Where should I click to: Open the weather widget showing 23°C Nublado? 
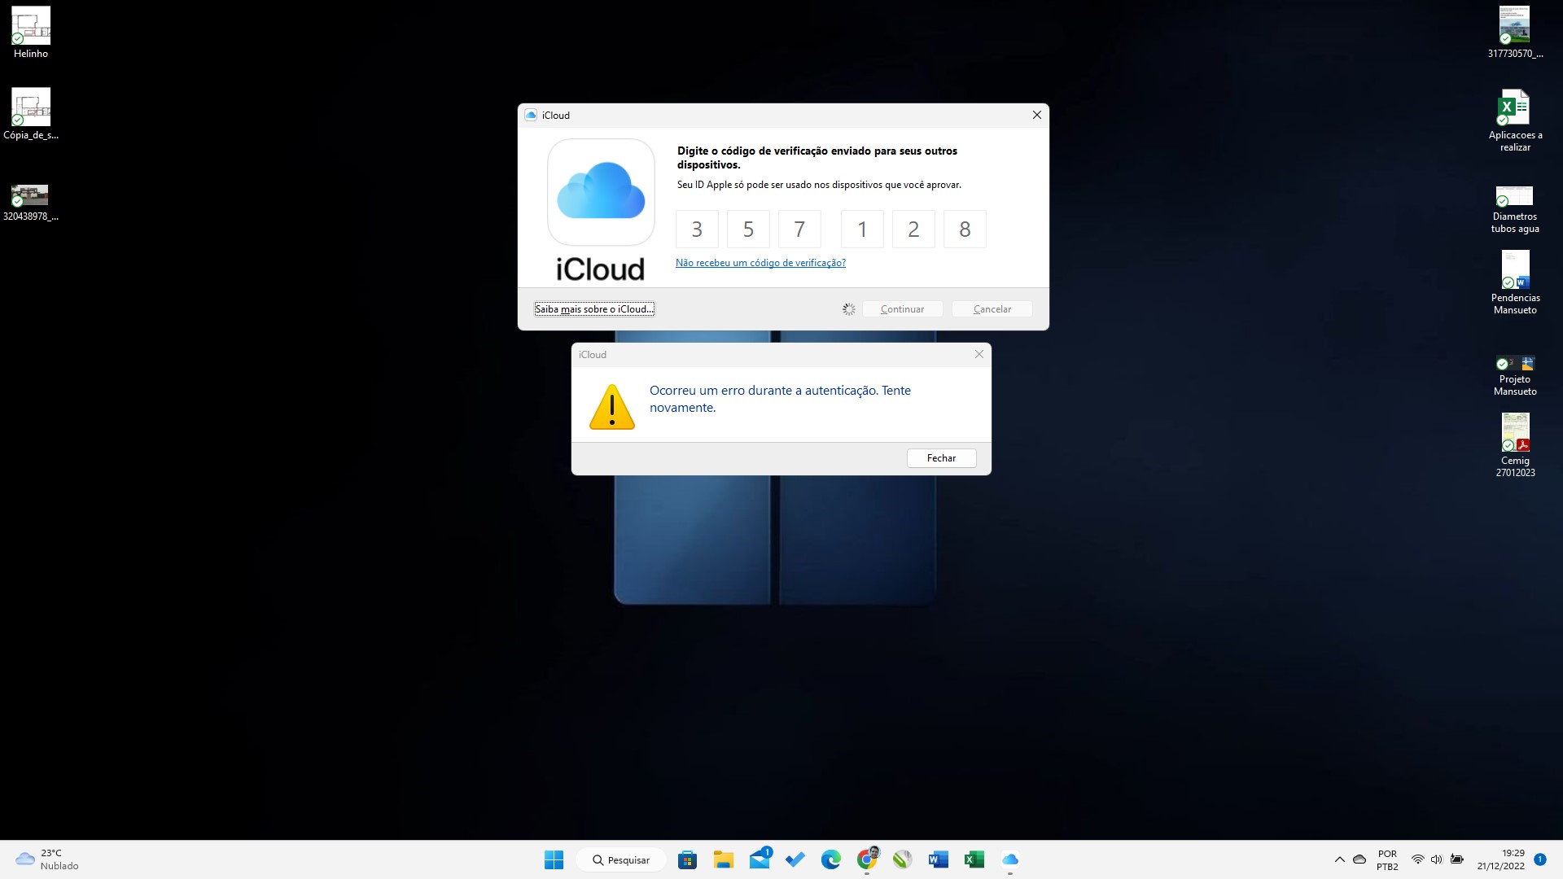click(47, 859)
